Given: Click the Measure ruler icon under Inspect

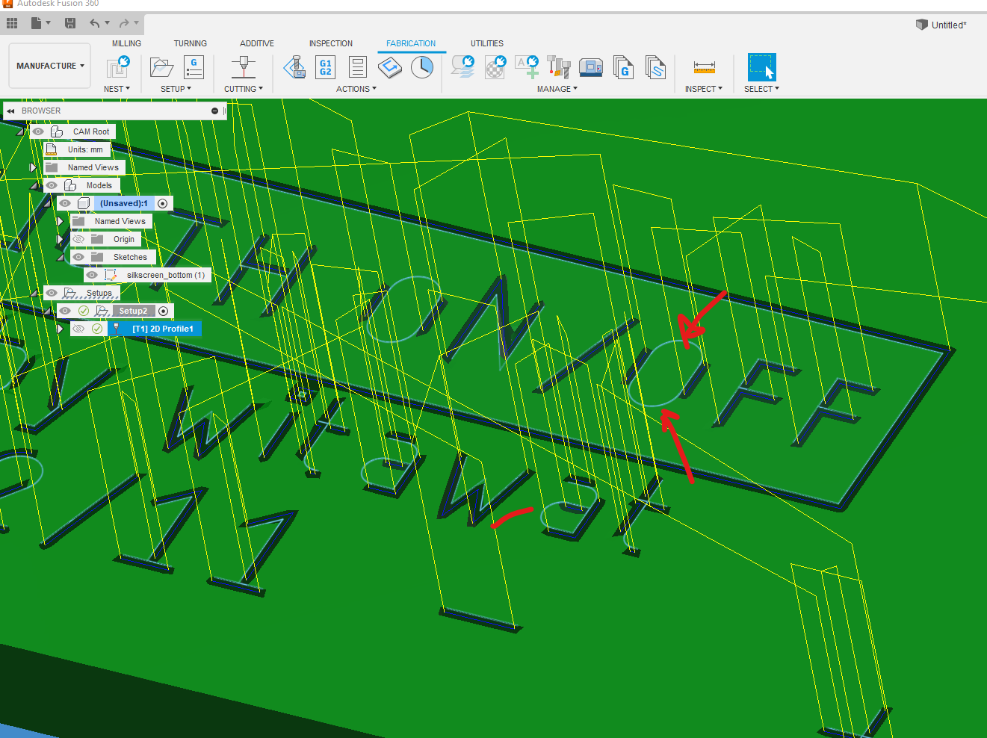Looking at the screenshot, I should [703, 67].
